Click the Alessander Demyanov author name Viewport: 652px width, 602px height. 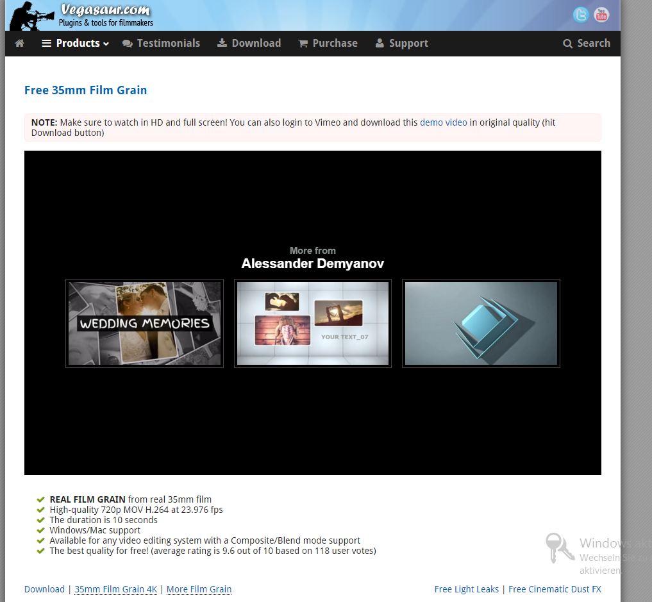[313, 263]
